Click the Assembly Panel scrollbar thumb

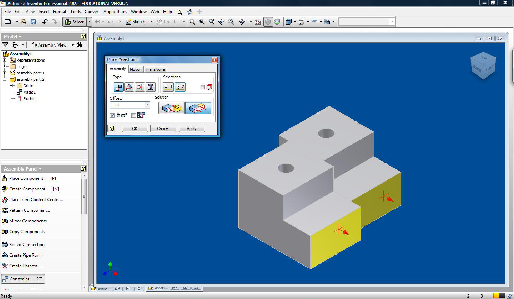tap(84, 196)
